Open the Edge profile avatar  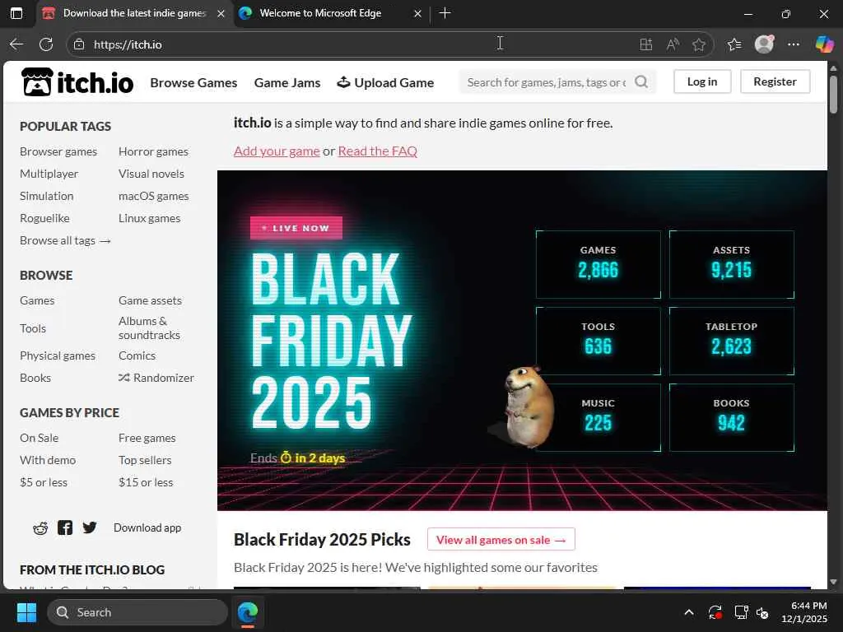[x=764, y=44]
